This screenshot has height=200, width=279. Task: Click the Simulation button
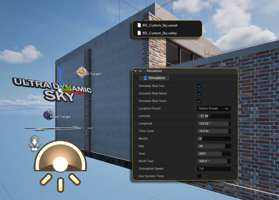coord(154,78)
